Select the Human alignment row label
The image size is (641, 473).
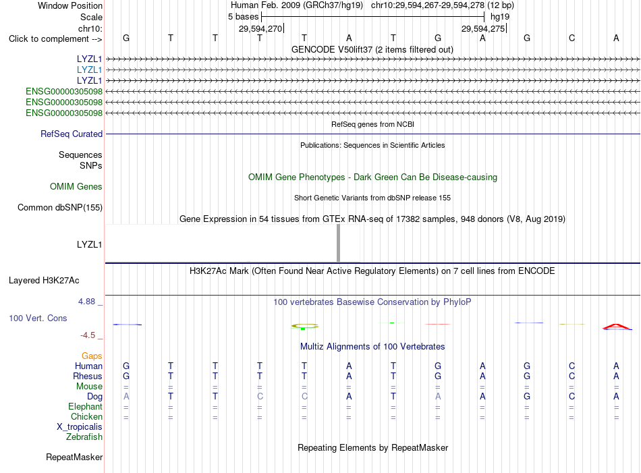88,366
